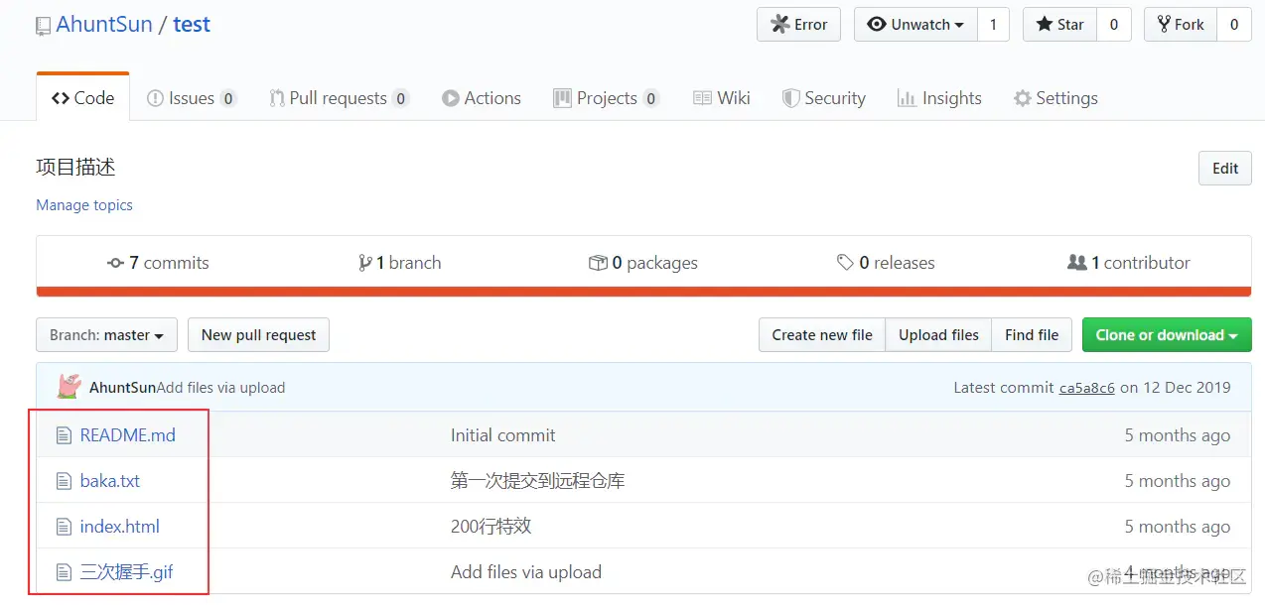Click the Initial commit message
1265x605 pixels.
pos(503,435)
